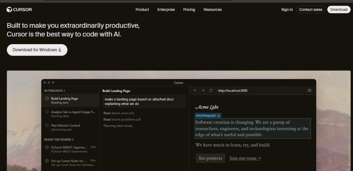Image resolution: width=353 pixels, height=171 pixels.
Task: Click the 30m timestamp on Cursor Rules item
Action: [93, 161]
